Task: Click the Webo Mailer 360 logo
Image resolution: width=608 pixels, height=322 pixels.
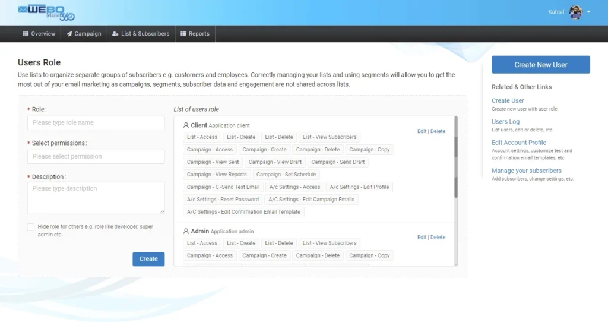Action: pyautogui.click(x=46, y=12)
